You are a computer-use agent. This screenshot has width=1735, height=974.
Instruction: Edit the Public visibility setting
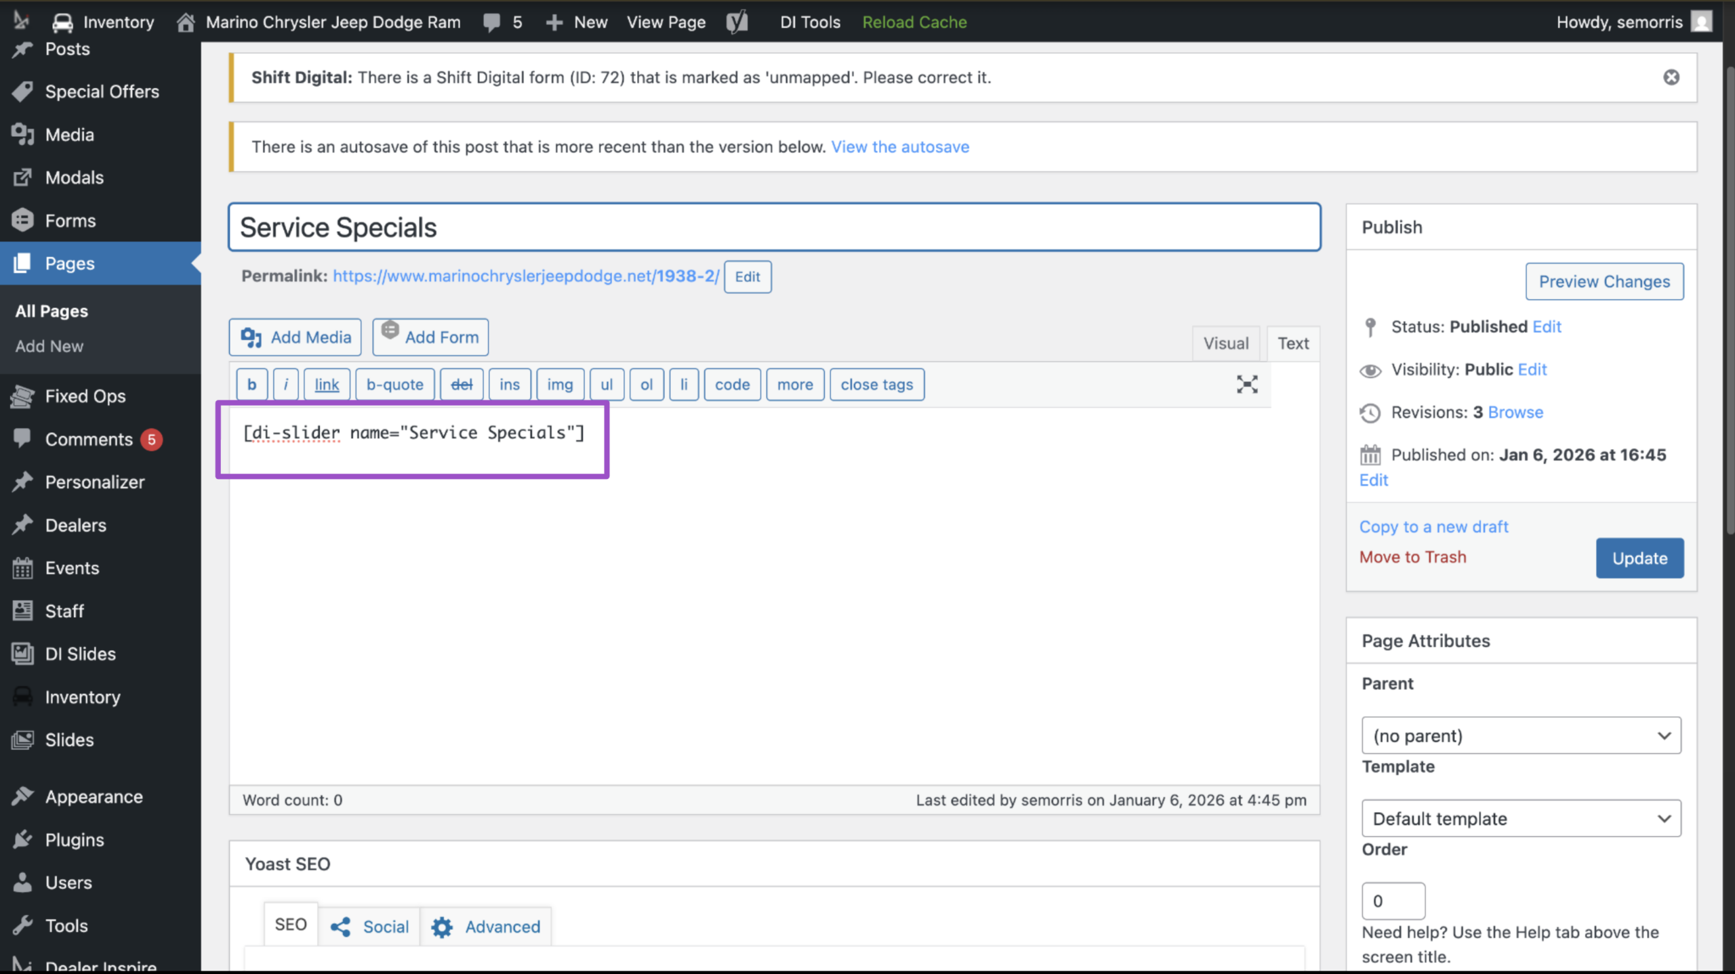pos(1532,369)
